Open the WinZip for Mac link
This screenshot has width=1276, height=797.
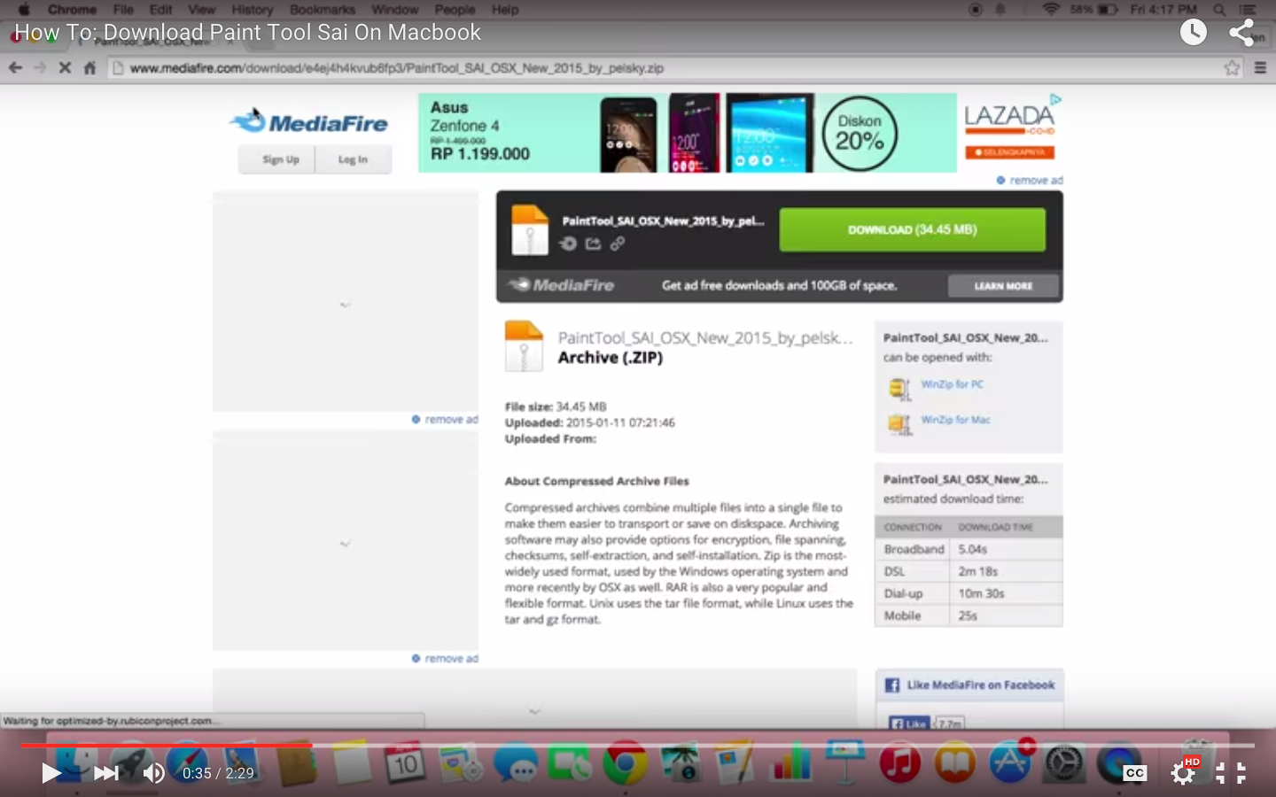tap(955, 420)
